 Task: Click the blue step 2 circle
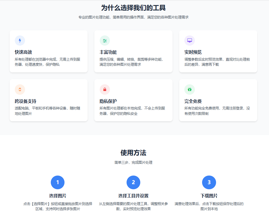(133, 183)
